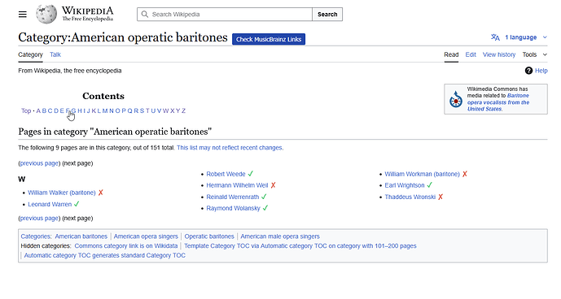Open 'This list may not reflect recent changes'

[x=230, y=148]
